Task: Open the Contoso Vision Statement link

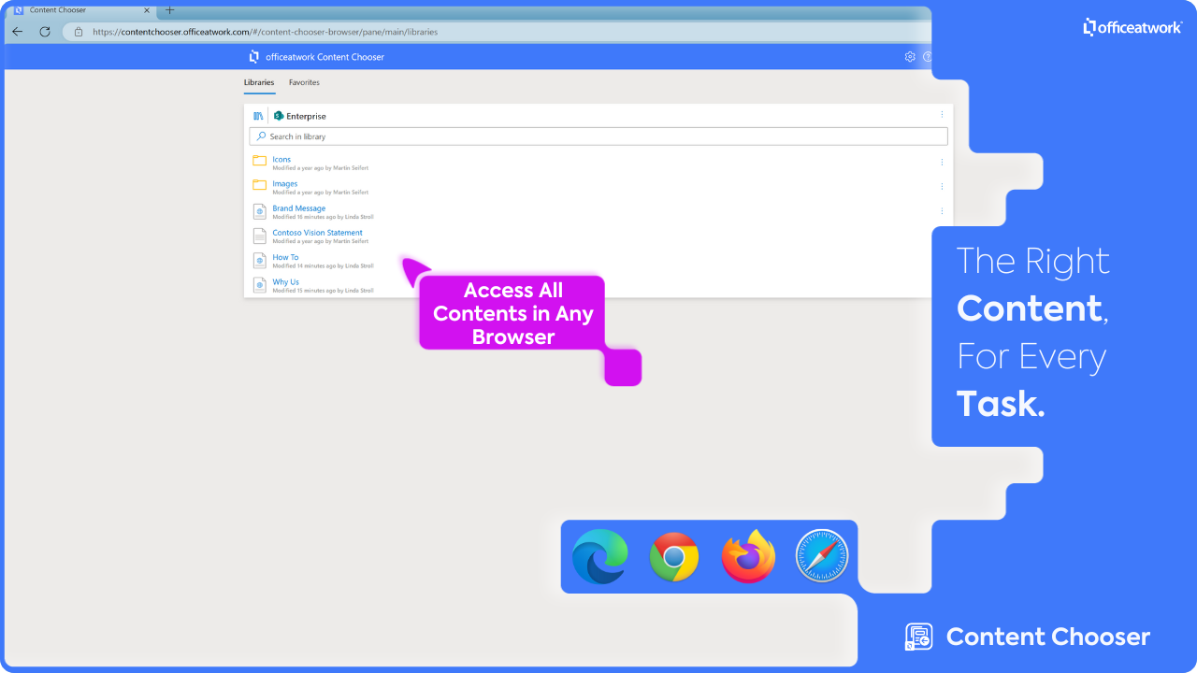Action: pos(317,233)
